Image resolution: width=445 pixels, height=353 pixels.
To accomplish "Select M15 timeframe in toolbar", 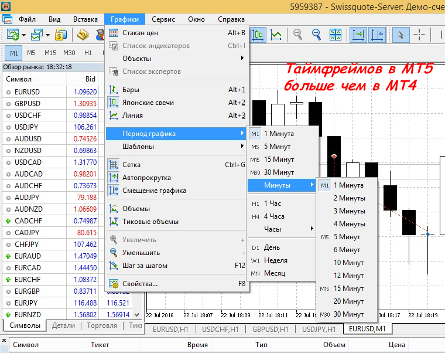I will pyautogui.click(x=50, y=53).
